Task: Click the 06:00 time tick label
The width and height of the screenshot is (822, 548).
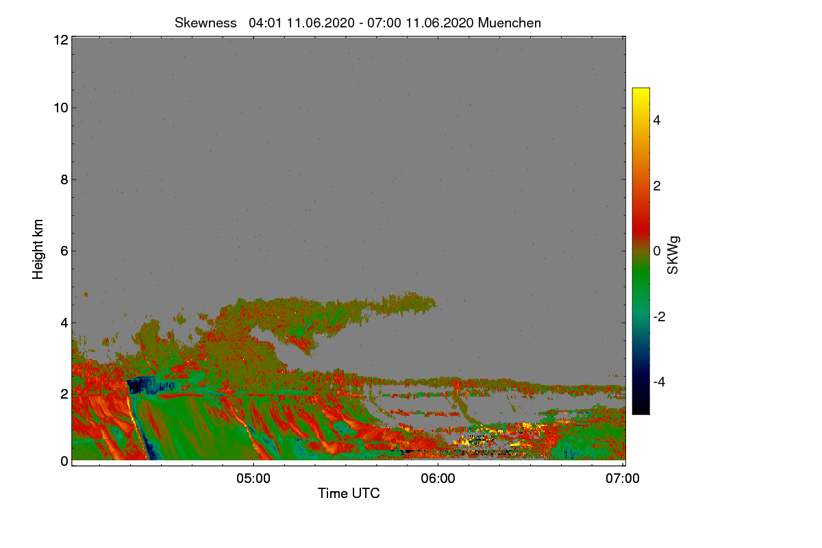Action: coord(438,479)
